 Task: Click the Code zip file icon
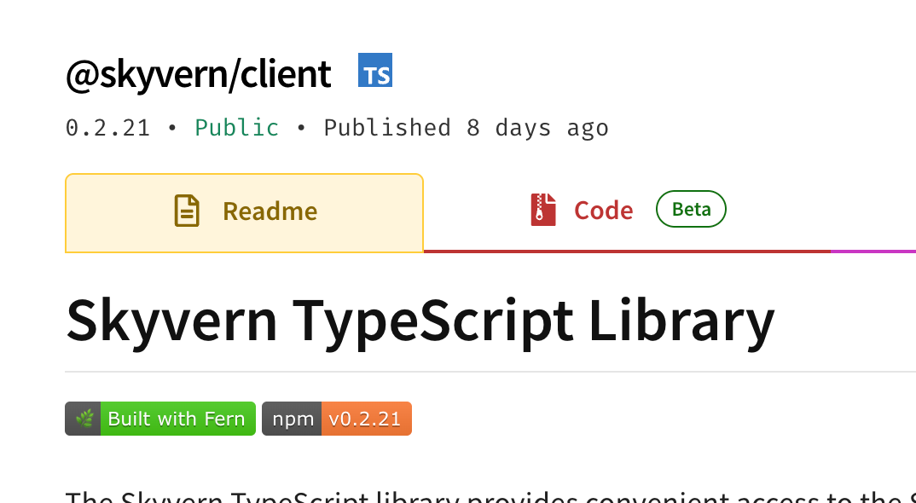point(543,210)
